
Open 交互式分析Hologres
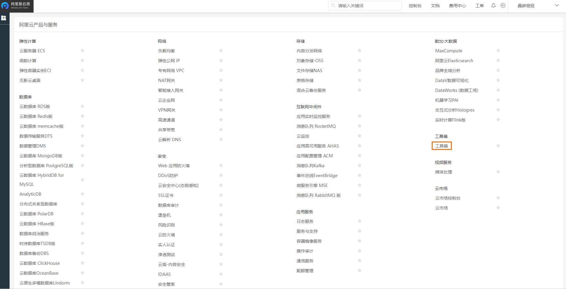[455, 110]
